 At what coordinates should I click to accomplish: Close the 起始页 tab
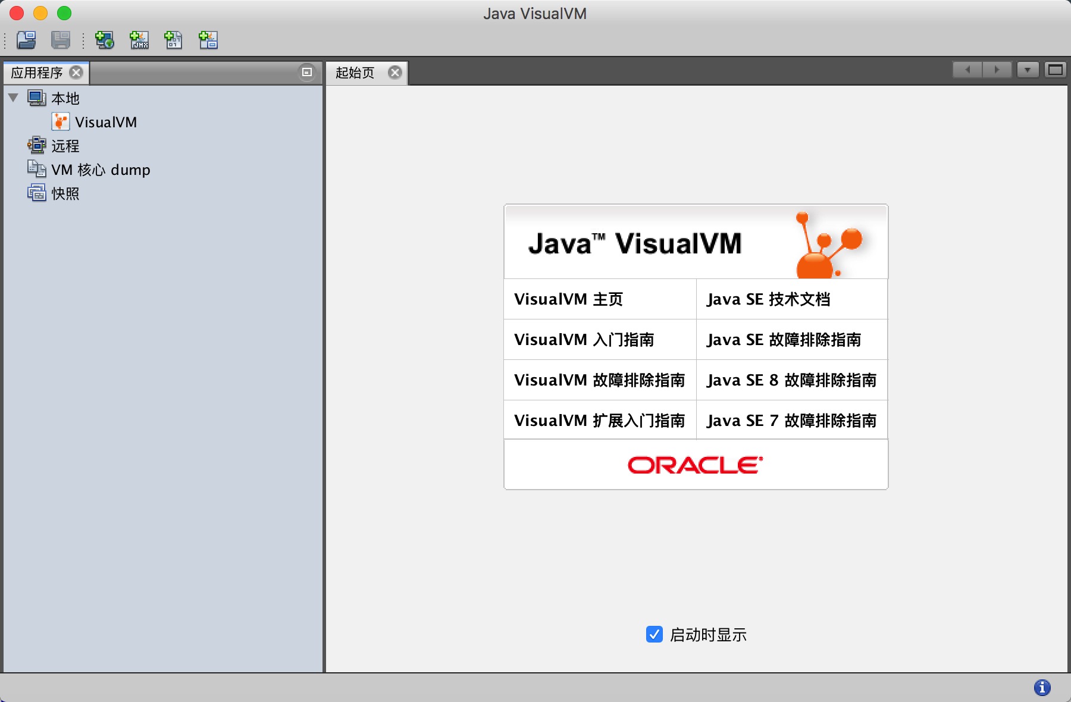click(395, 73)
